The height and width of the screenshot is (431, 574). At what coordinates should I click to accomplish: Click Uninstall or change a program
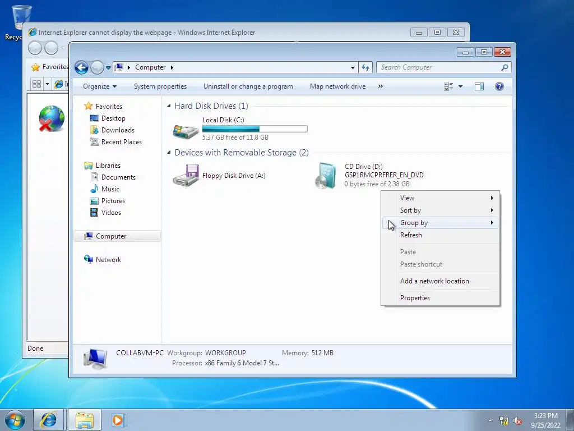pyautogui.click(x=248, y=86)
